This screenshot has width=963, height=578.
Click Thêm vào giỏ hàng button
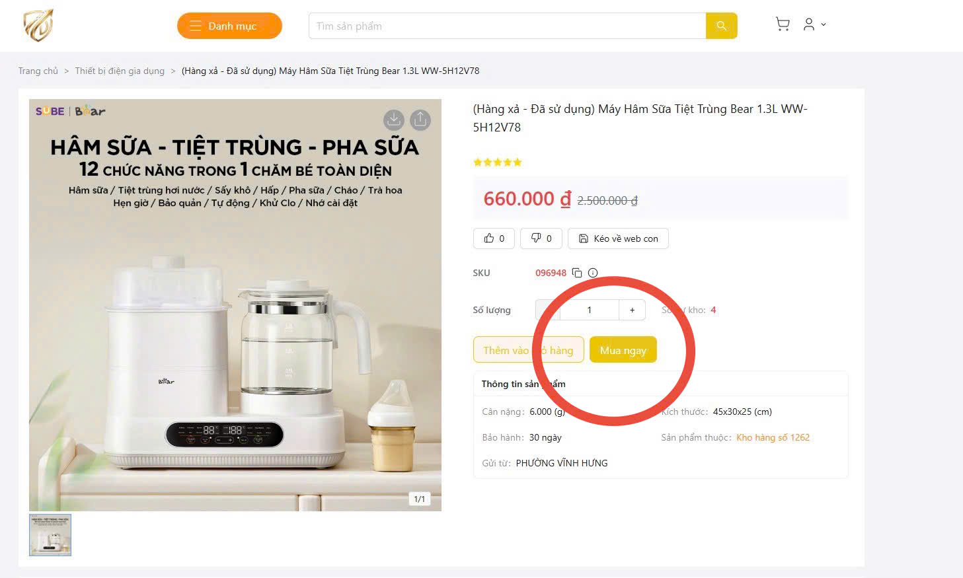click(x=528, y=350)
